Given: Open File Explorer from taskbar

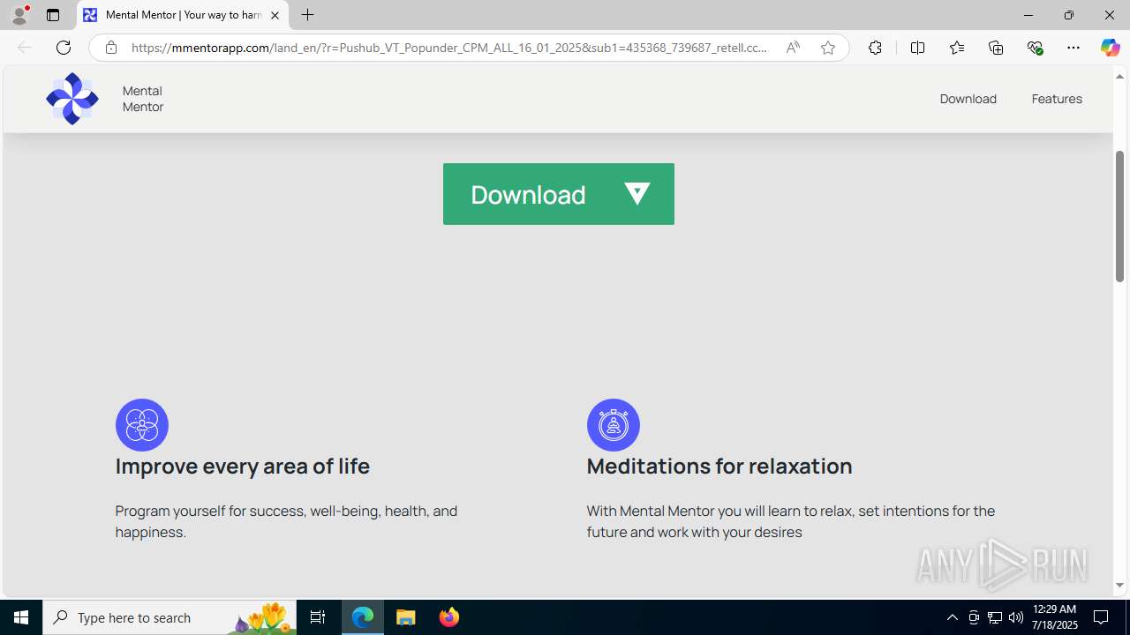Looking at the screenshot, I should (x=406, y=617).
